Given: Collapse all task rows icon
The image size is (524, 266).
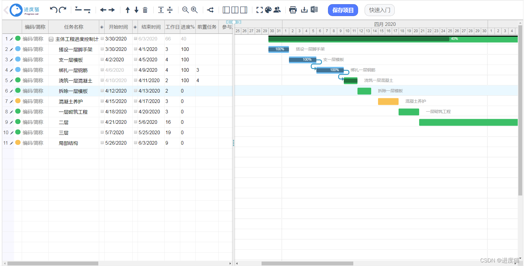Looking at the screenshot, I should pyautogui.click(x=170, y=10).
